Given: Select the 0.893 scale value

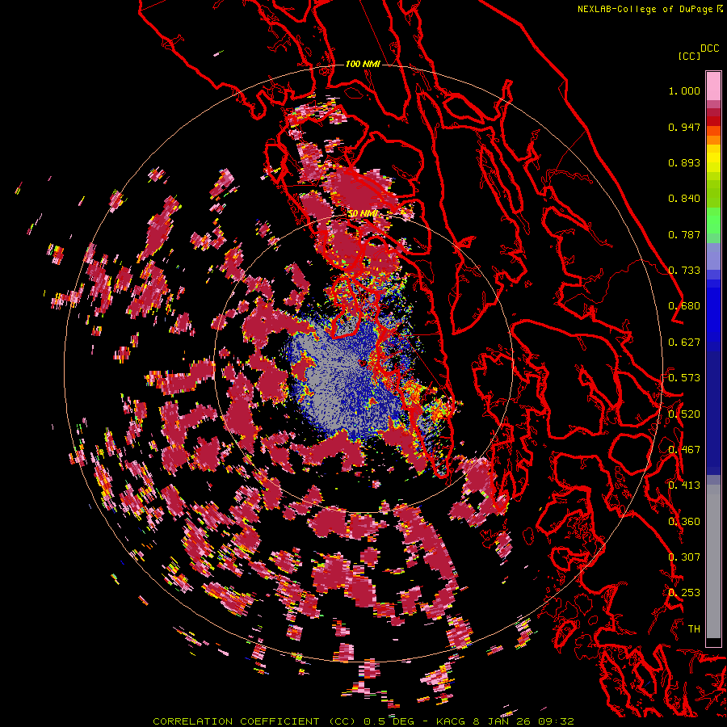Looking at the screenshot, I should point(684,162).
